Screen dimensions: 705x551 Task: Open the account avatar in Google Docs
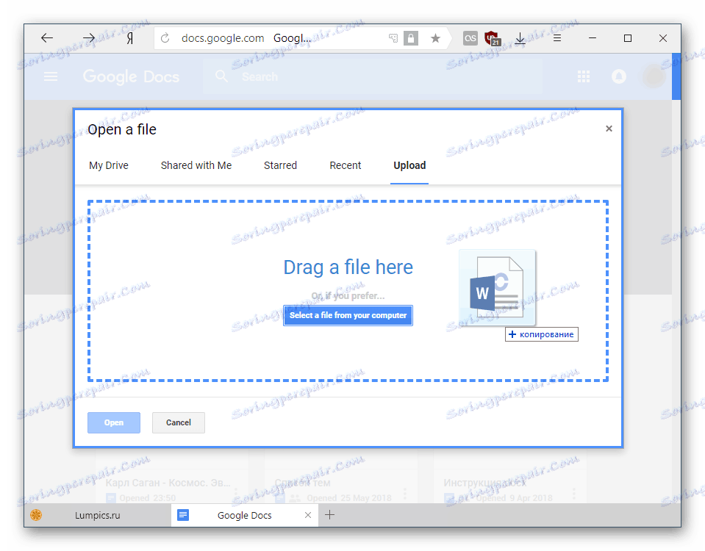(654, 77)
